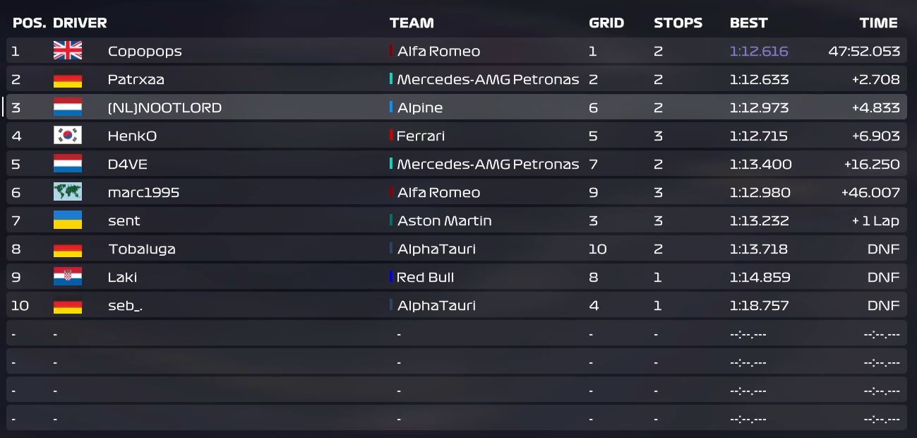Image resolution: width=917 pixels, height=438 pixels.
Task: Click the South Korea flag next to HenkO
Action: [x=68, y=136]
